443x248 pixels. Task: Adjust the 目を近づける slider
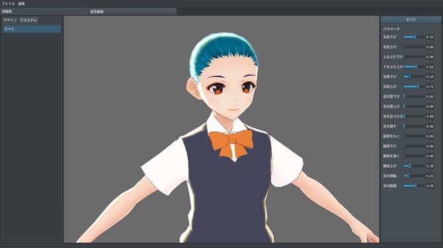click(x=414, y=116)
